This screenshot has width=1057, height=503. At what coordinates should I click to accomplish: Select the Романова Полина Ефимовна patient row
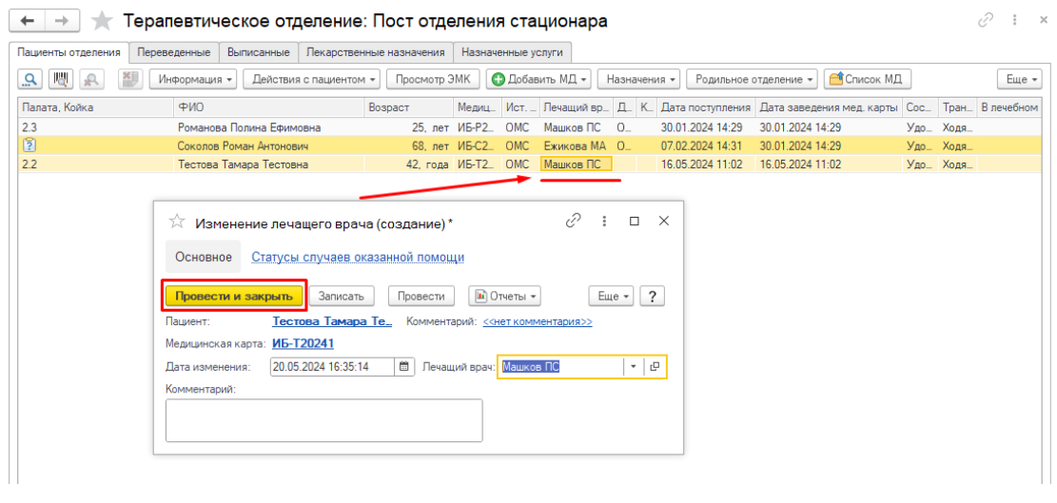coord(248,127)
